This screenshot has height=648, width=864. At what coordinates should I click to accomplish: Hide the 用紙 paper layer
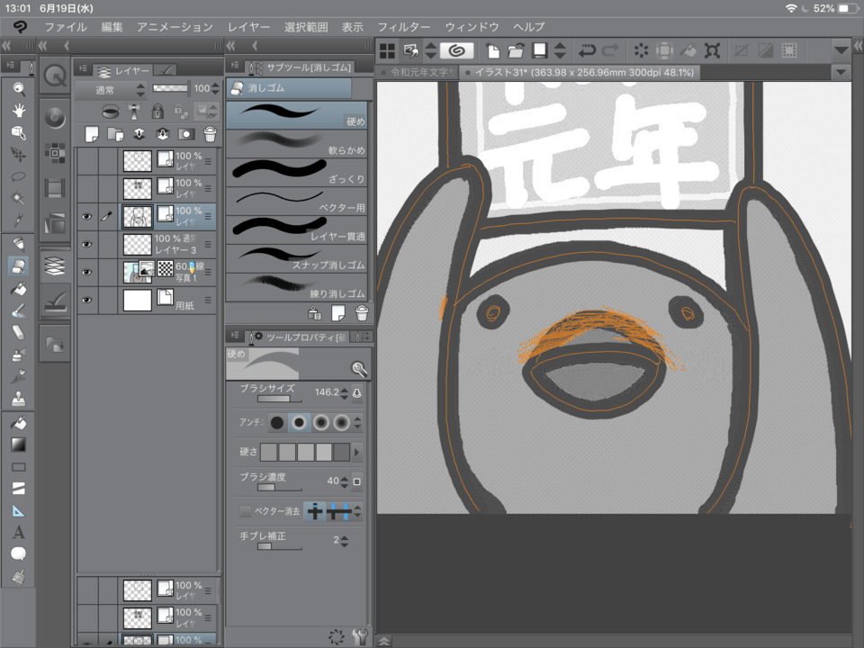pos(86,300)
